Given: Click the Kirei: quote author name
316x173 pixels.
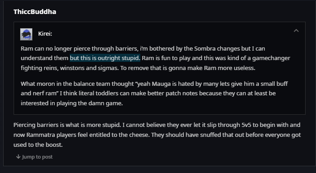Looking at the screenshot, I should pos(45,33).
